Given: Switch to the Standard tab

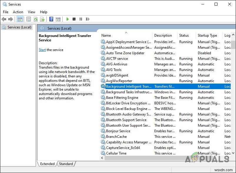Looking at the screenshot, I should [x=66, y=164].
